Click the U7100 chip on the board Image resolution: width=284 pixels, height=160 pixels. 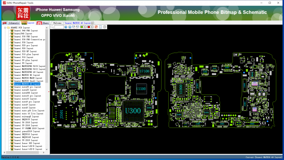pos(144,71)
